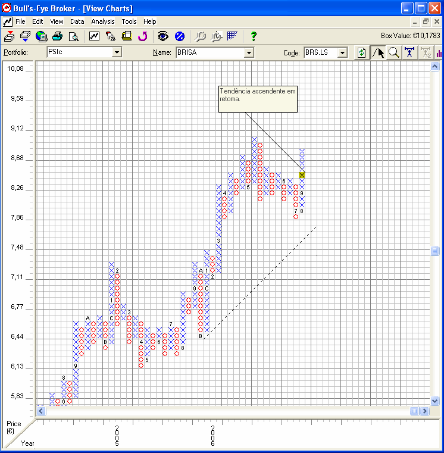The width and height of the screenshot is (444, 453).
Task: Maximize the Bull's-Eye Broker main window
Action: coord(421,8)
